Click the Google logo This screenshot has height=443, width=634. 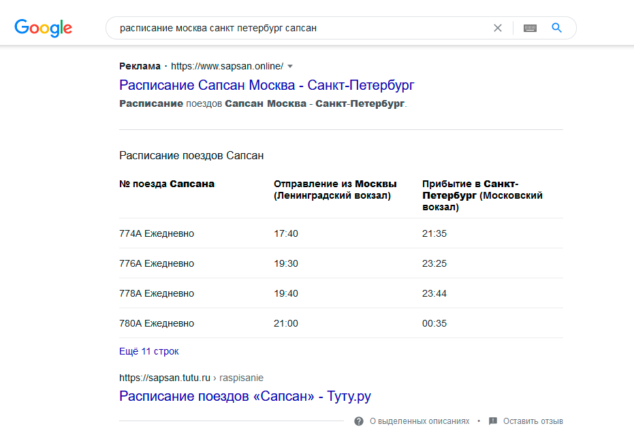[44, 28]
